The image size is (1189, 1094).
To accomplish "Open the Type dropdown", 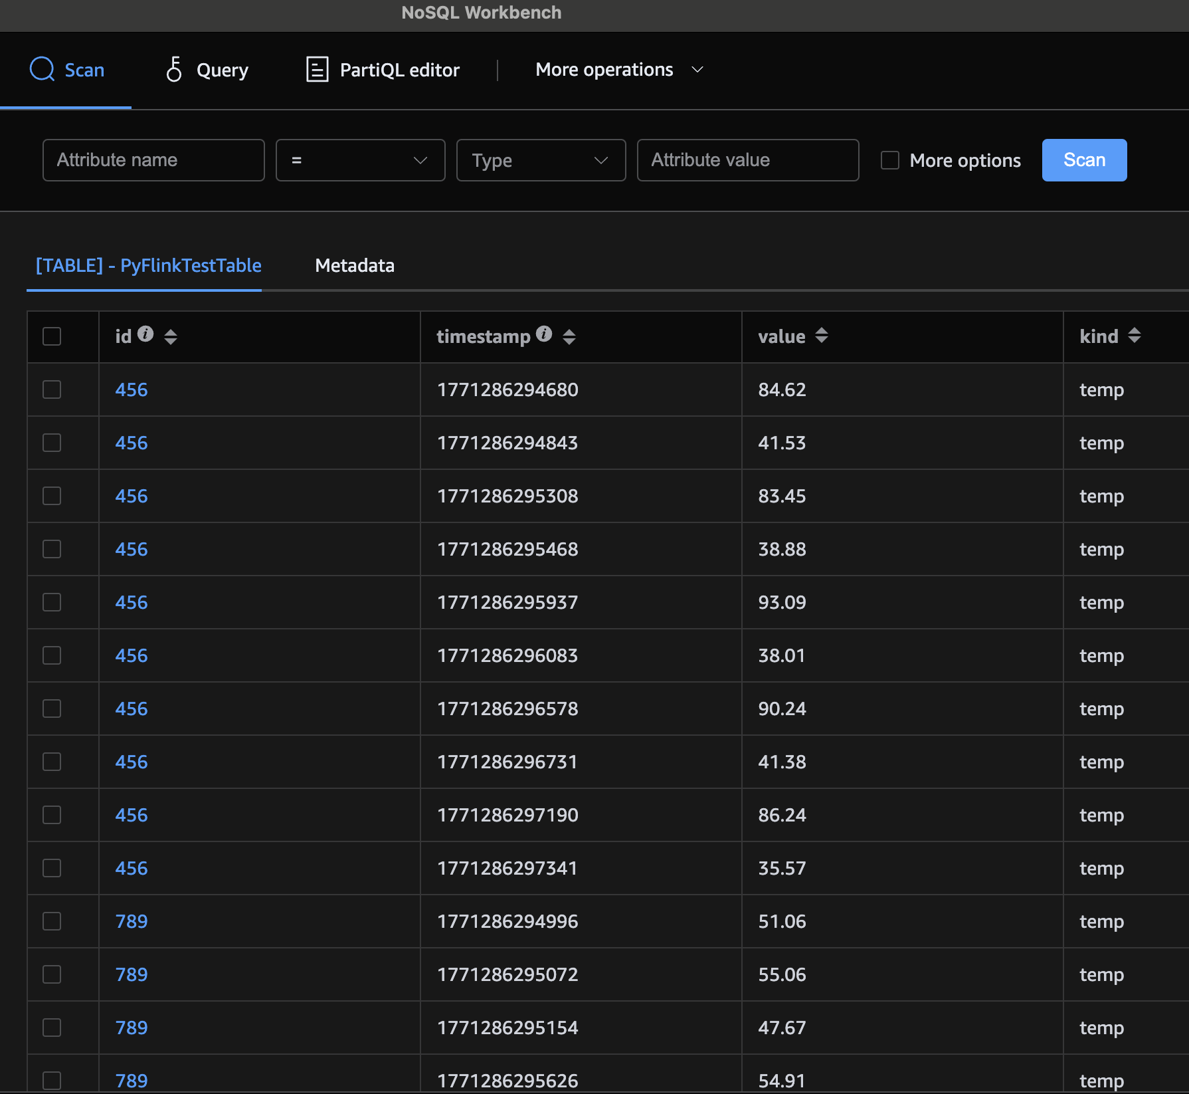I will pyautogui.click(x=541, y=160).
